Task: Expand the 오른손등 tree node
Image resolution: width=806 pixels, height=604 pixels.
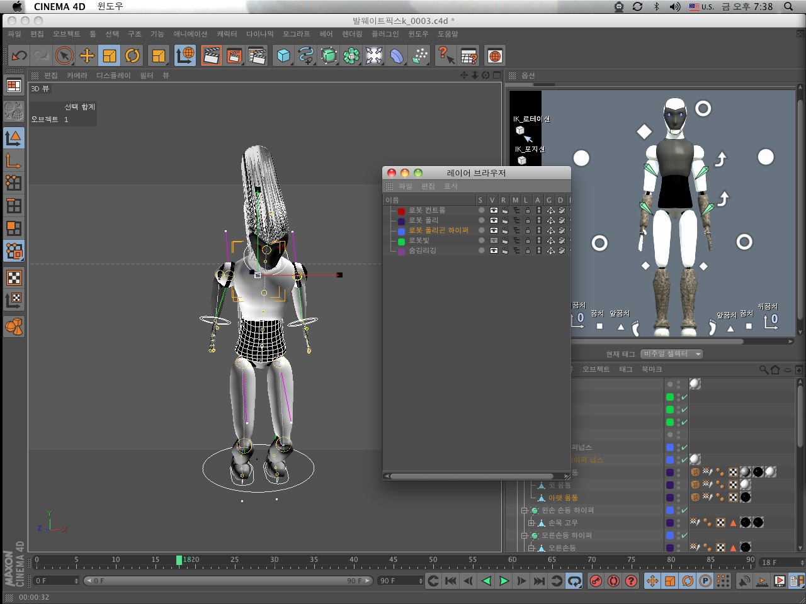Action: [x=531, y=548]
